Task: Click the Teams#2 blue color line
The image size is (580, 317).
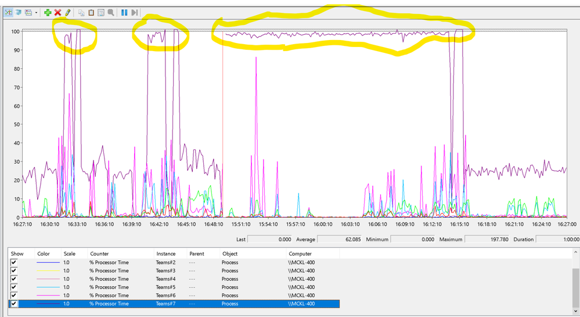Action: [x=48, y=262]
